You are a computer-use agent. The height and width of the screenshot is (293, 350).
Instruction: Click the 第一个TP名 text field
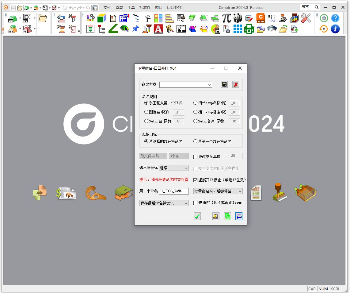(173, 191)
